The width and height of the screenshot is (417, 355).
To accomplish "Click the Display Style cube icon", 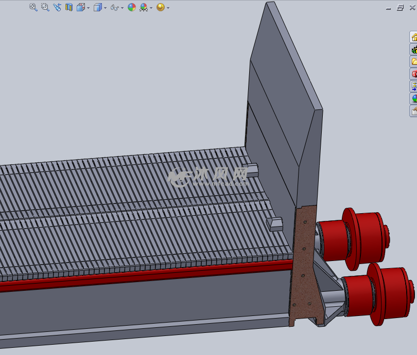I will 98,7.
